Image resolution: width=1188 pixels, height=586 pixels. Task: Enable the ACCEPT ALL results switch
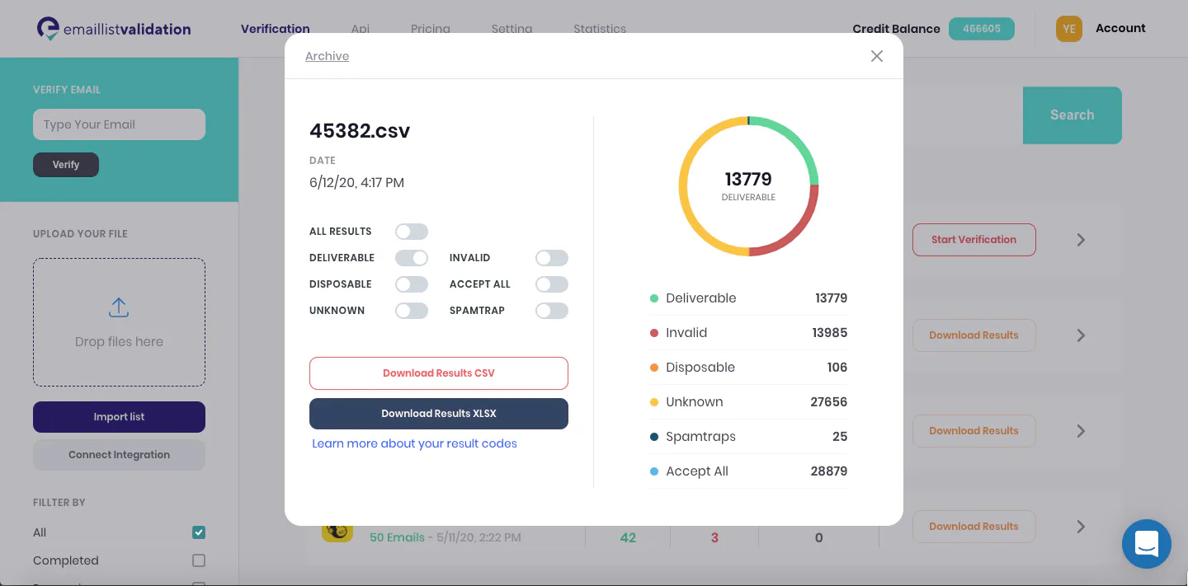pos(552,284)
